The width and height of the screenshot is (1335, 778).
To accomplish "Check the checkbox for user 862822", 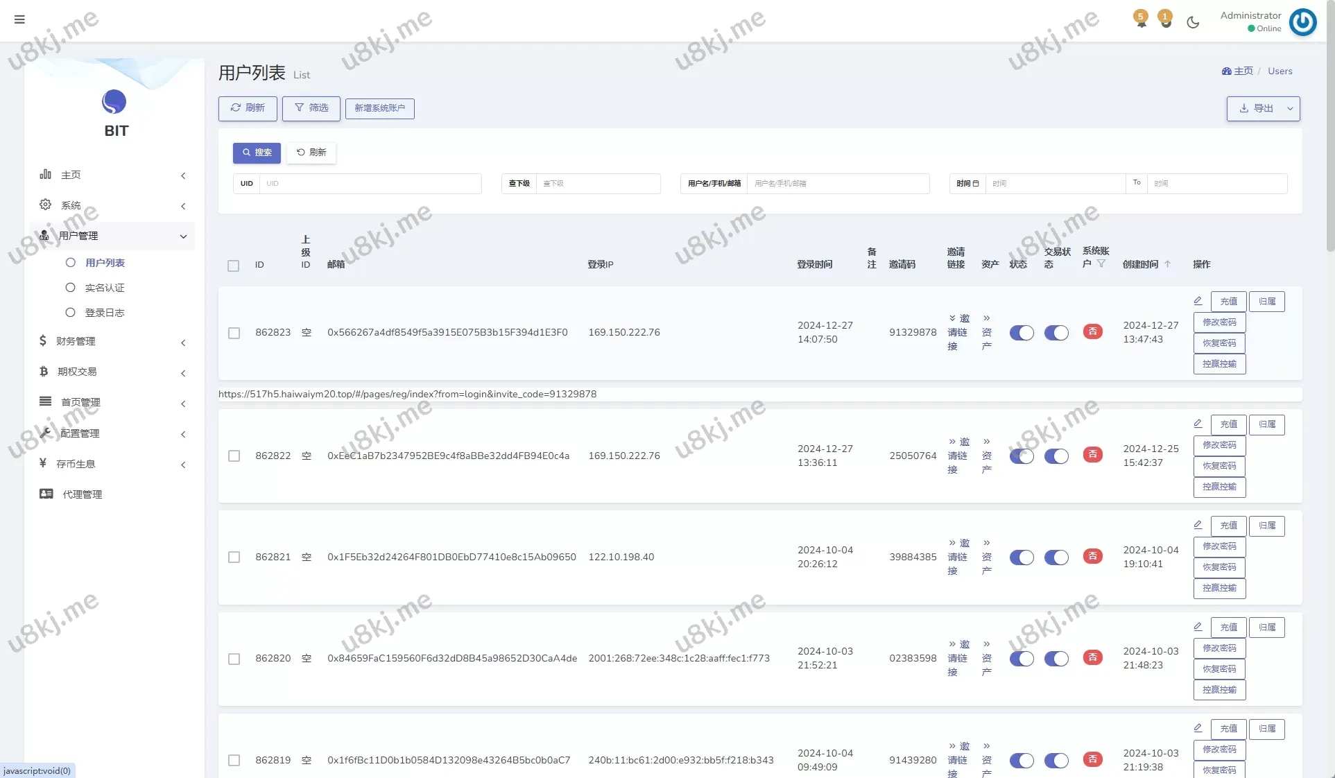I will click(x=234, y=456).
